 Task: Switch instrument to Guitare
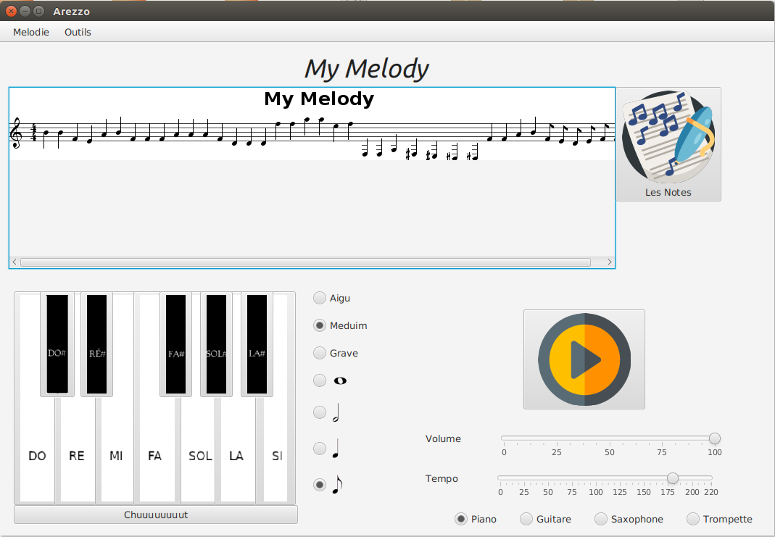tap(525, 519)
